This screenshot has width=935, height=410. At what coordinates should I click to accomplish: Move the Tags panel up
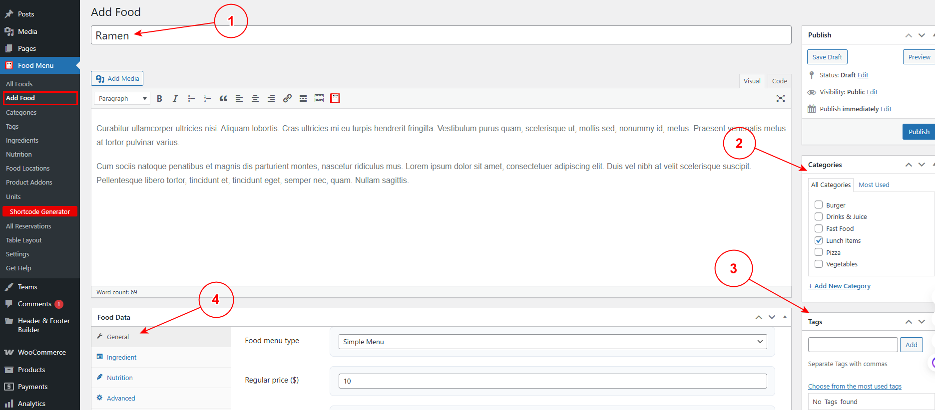(909, 322)
